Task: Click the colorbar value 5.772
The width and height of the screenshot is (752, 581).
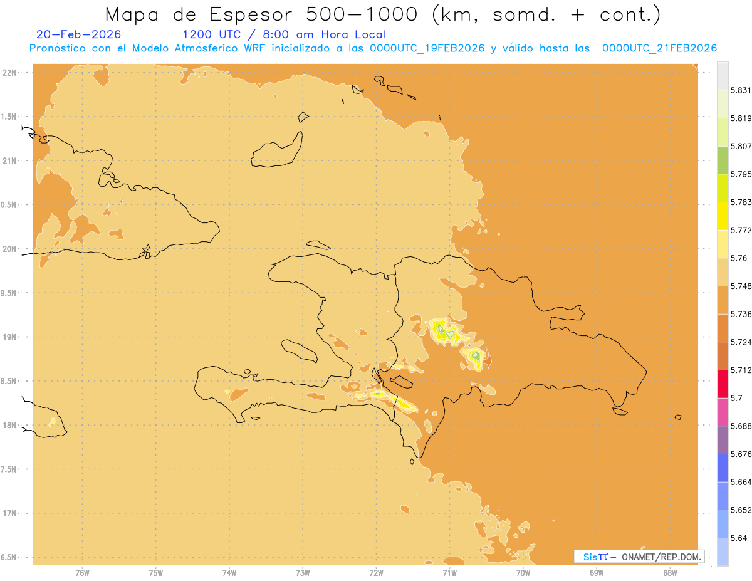Action: [742, 230]
